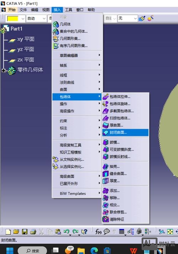Open the 工具 menu
Viewport: 178px width, 254px height.
(68, 10)
